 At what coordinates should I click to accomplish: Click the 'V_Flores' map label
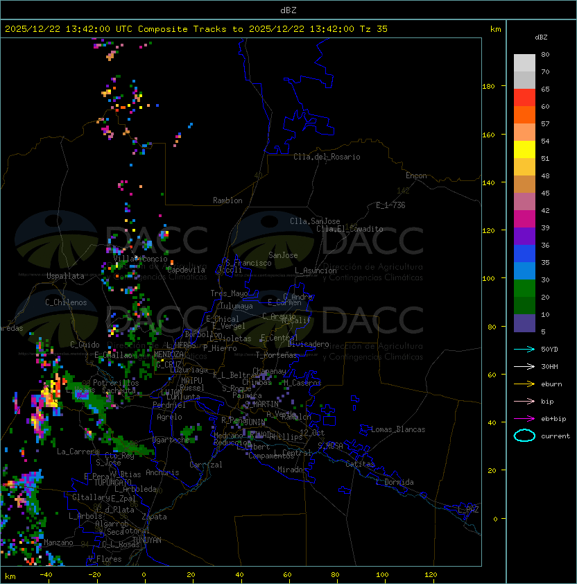[105, 559]
